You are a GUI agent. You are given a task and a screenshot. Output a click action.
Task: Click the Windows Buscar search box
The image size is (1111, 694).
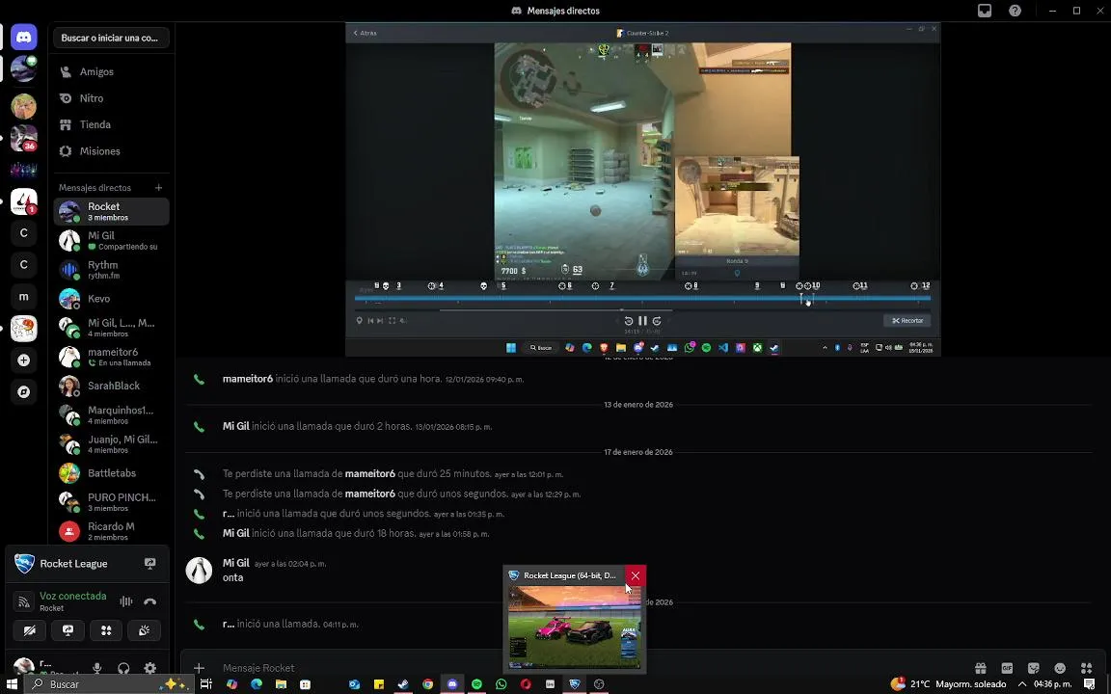pyautogui.click(x=108, y=684)
